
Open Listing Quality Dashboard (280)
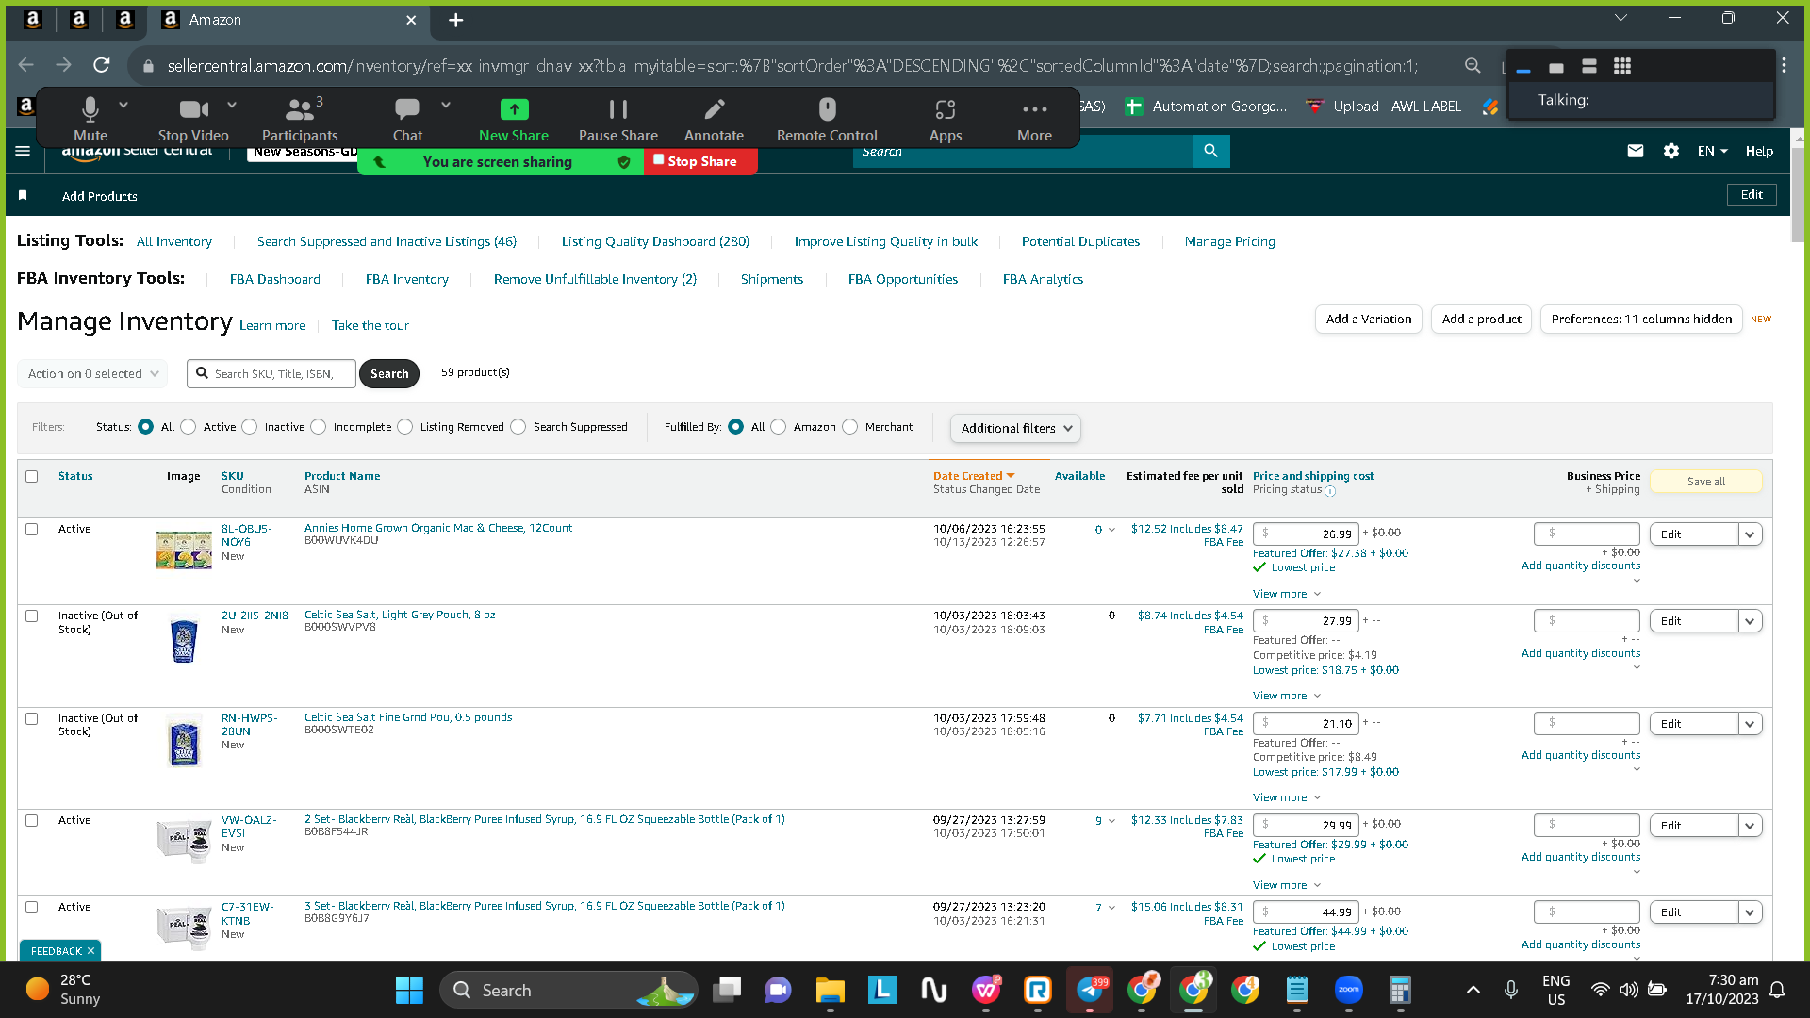tap(655, 241)
